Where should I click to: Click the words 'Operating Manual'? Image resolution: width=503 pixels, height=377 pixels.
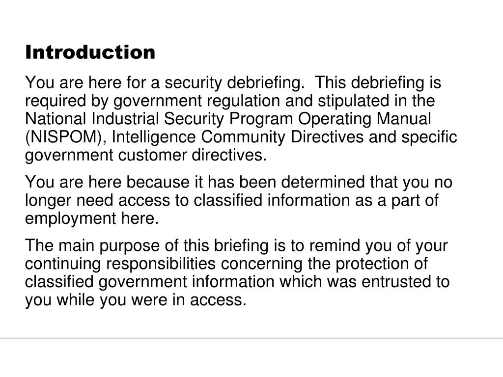point(364,119)
